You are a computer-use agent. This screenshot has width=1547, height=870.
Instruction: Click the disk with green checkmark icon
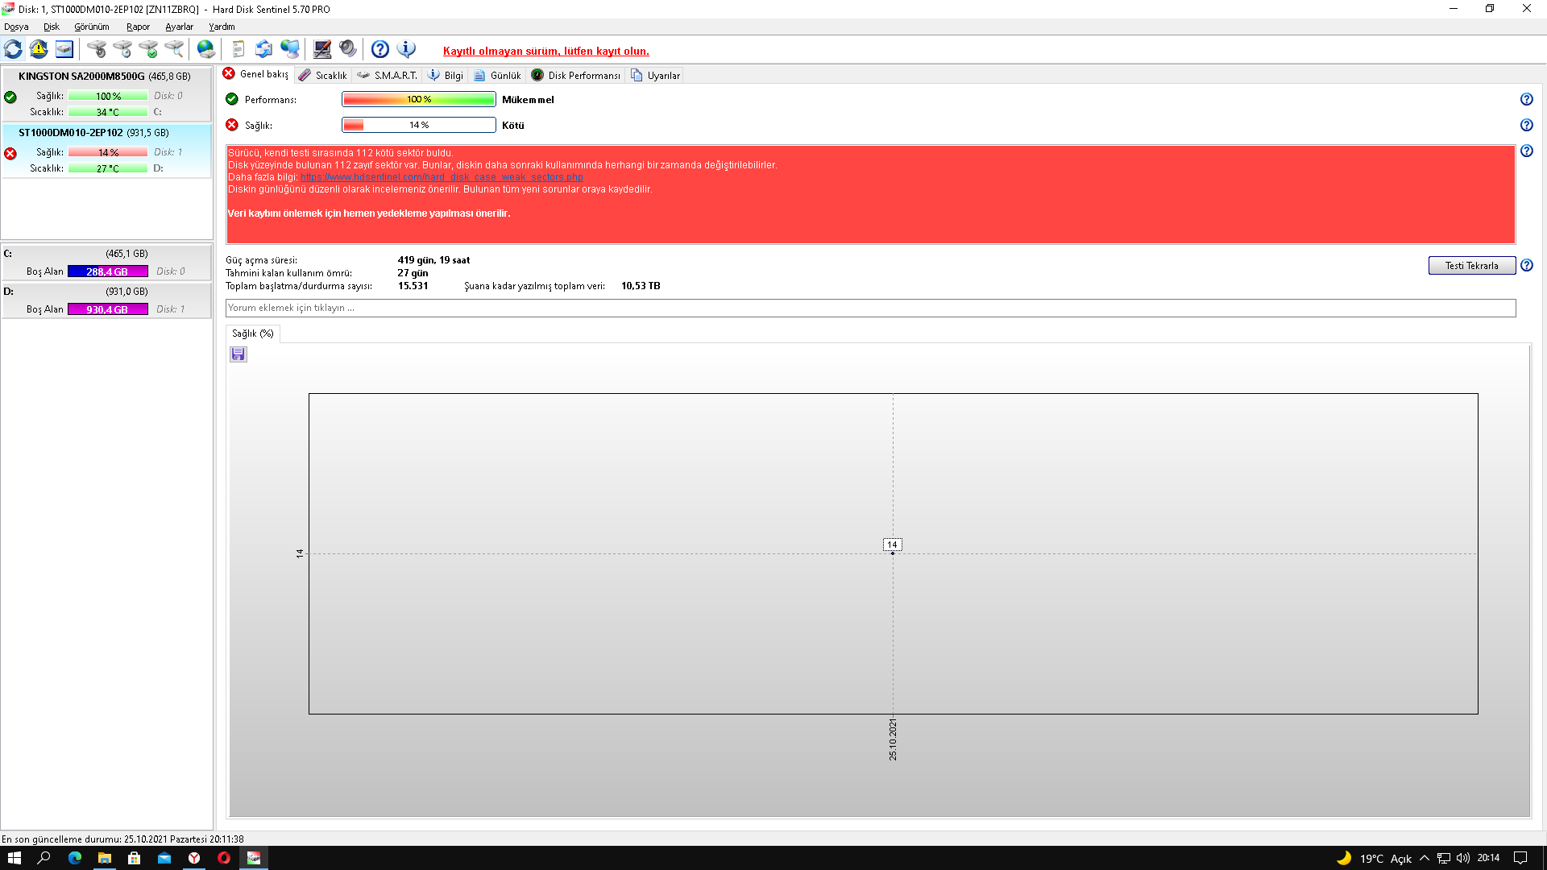[x=148, y=50]
